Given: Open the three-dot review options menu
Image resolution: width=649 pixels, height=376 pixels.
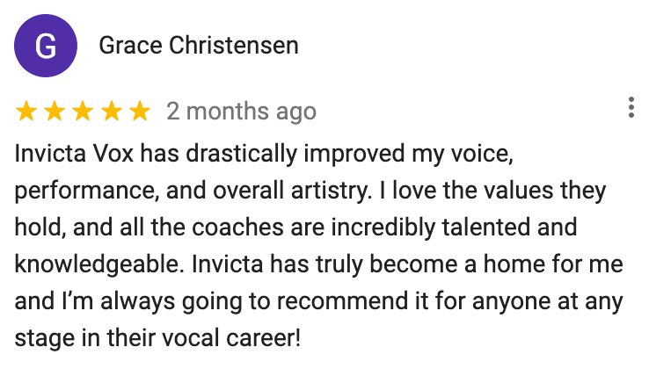Looking at the screenshot, I should 631,108.
